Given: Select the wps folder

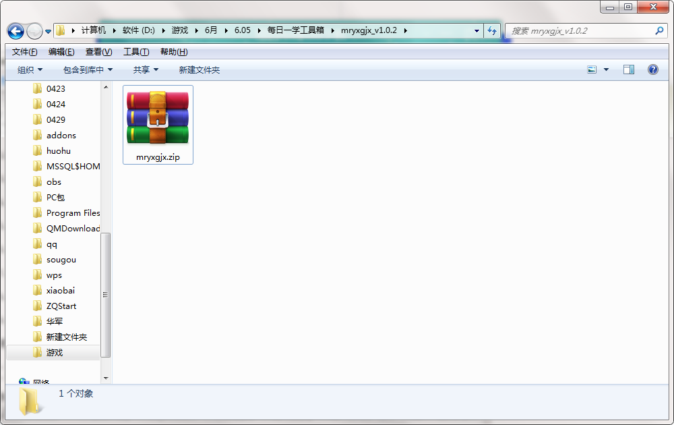Looking at the screenshot, I should tap(54, 275).
